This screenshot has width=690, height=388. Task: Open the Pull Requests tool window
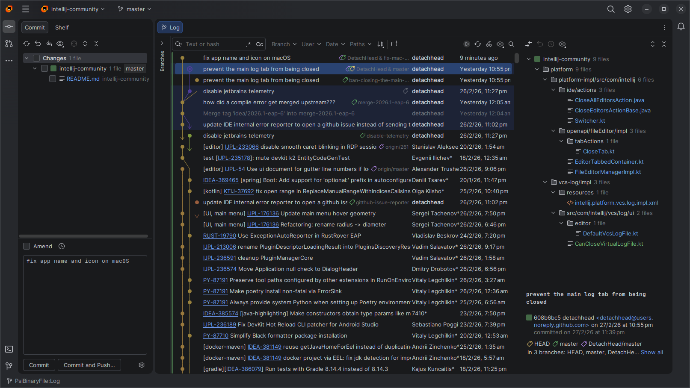click(9, 44)
